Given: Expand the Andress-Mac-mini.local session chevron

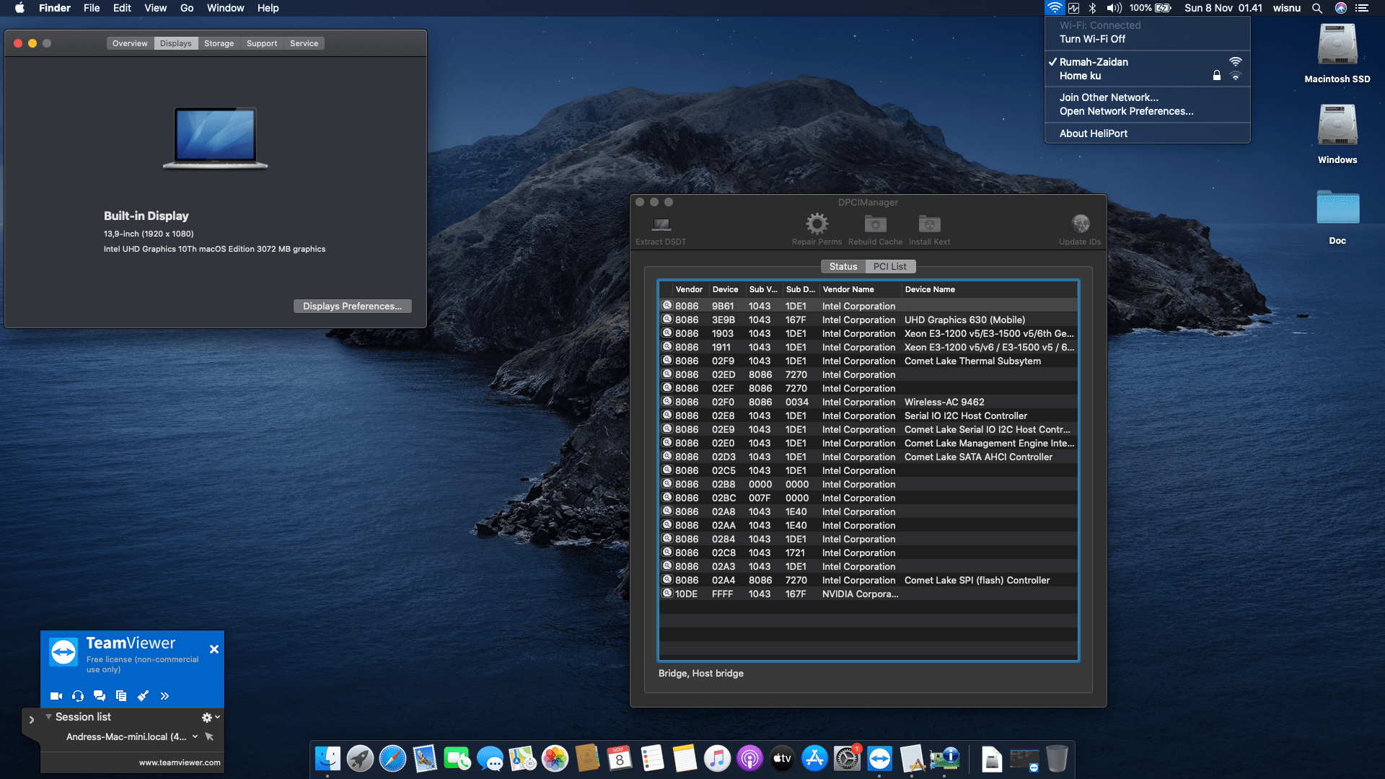Looking at the screenshot, I should [194, 736].
